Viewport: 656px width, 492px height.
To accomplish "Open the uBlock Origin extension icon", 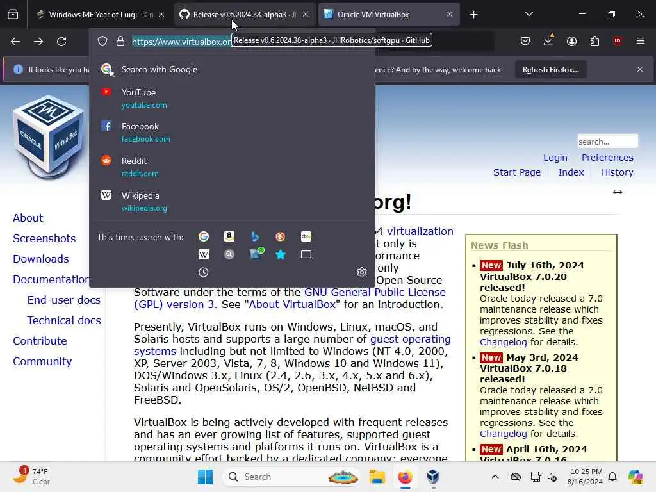I will (618, 41).
